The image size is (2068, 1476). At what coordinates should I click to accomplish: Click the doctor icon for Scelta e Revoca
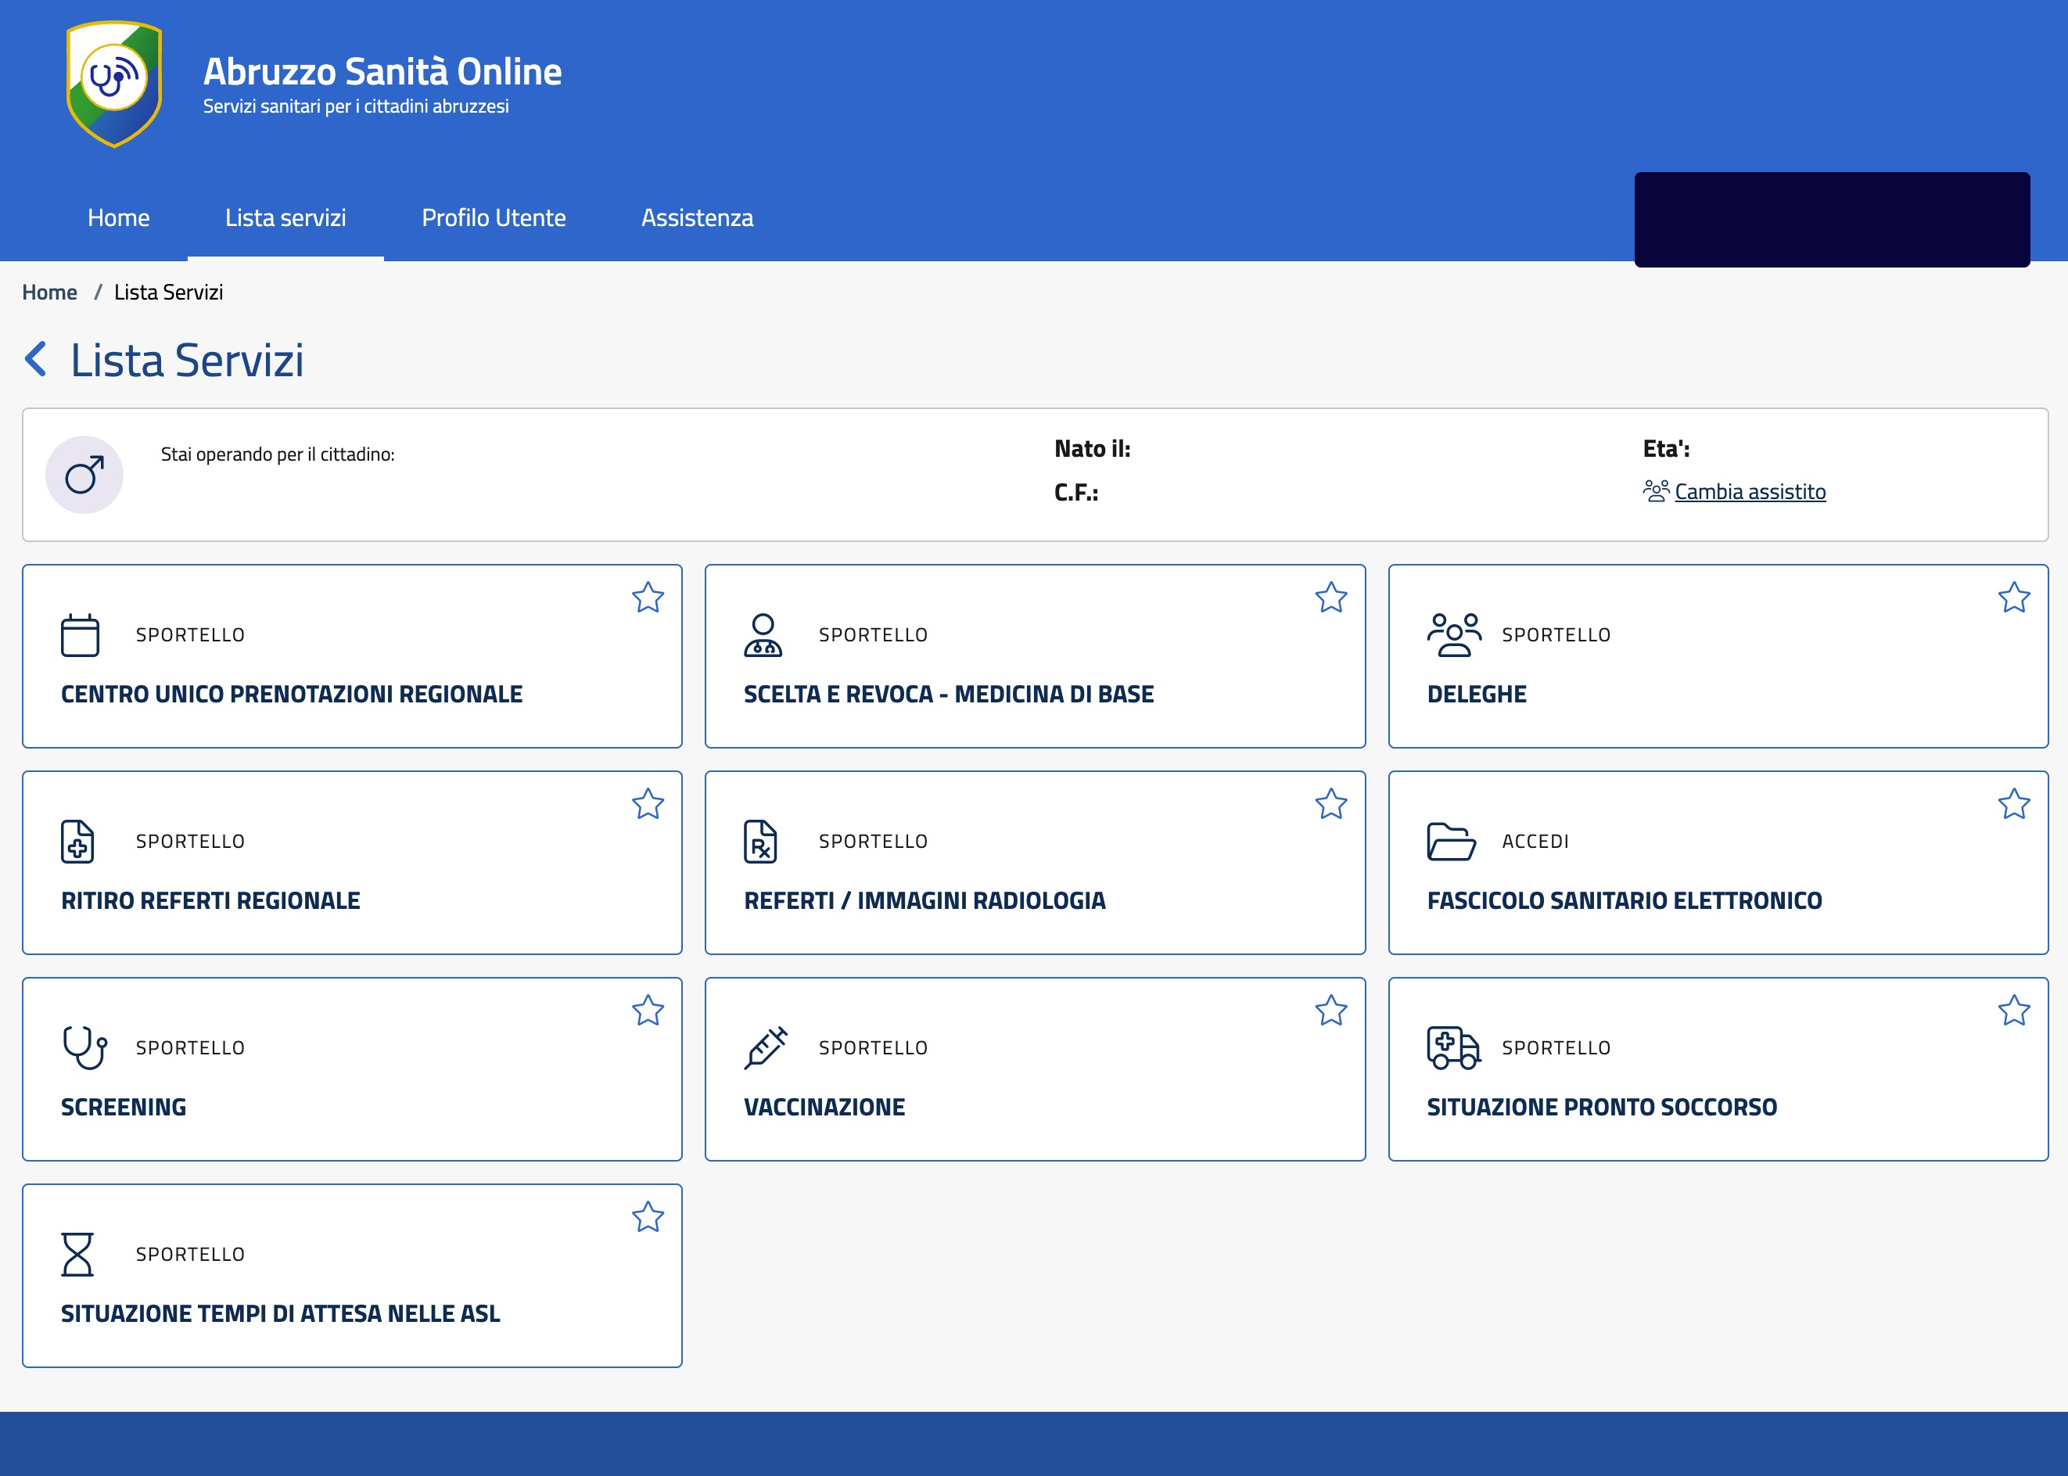763,634
